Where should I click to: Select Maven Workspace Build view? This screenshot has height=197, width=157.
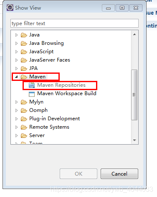67,93
